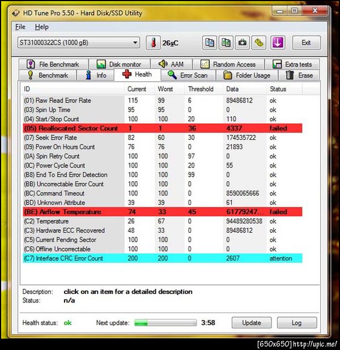The height and width of the screenshot is (350, 340).
Task: Switch to the Benchmark tab
Action: pos(48,75)
